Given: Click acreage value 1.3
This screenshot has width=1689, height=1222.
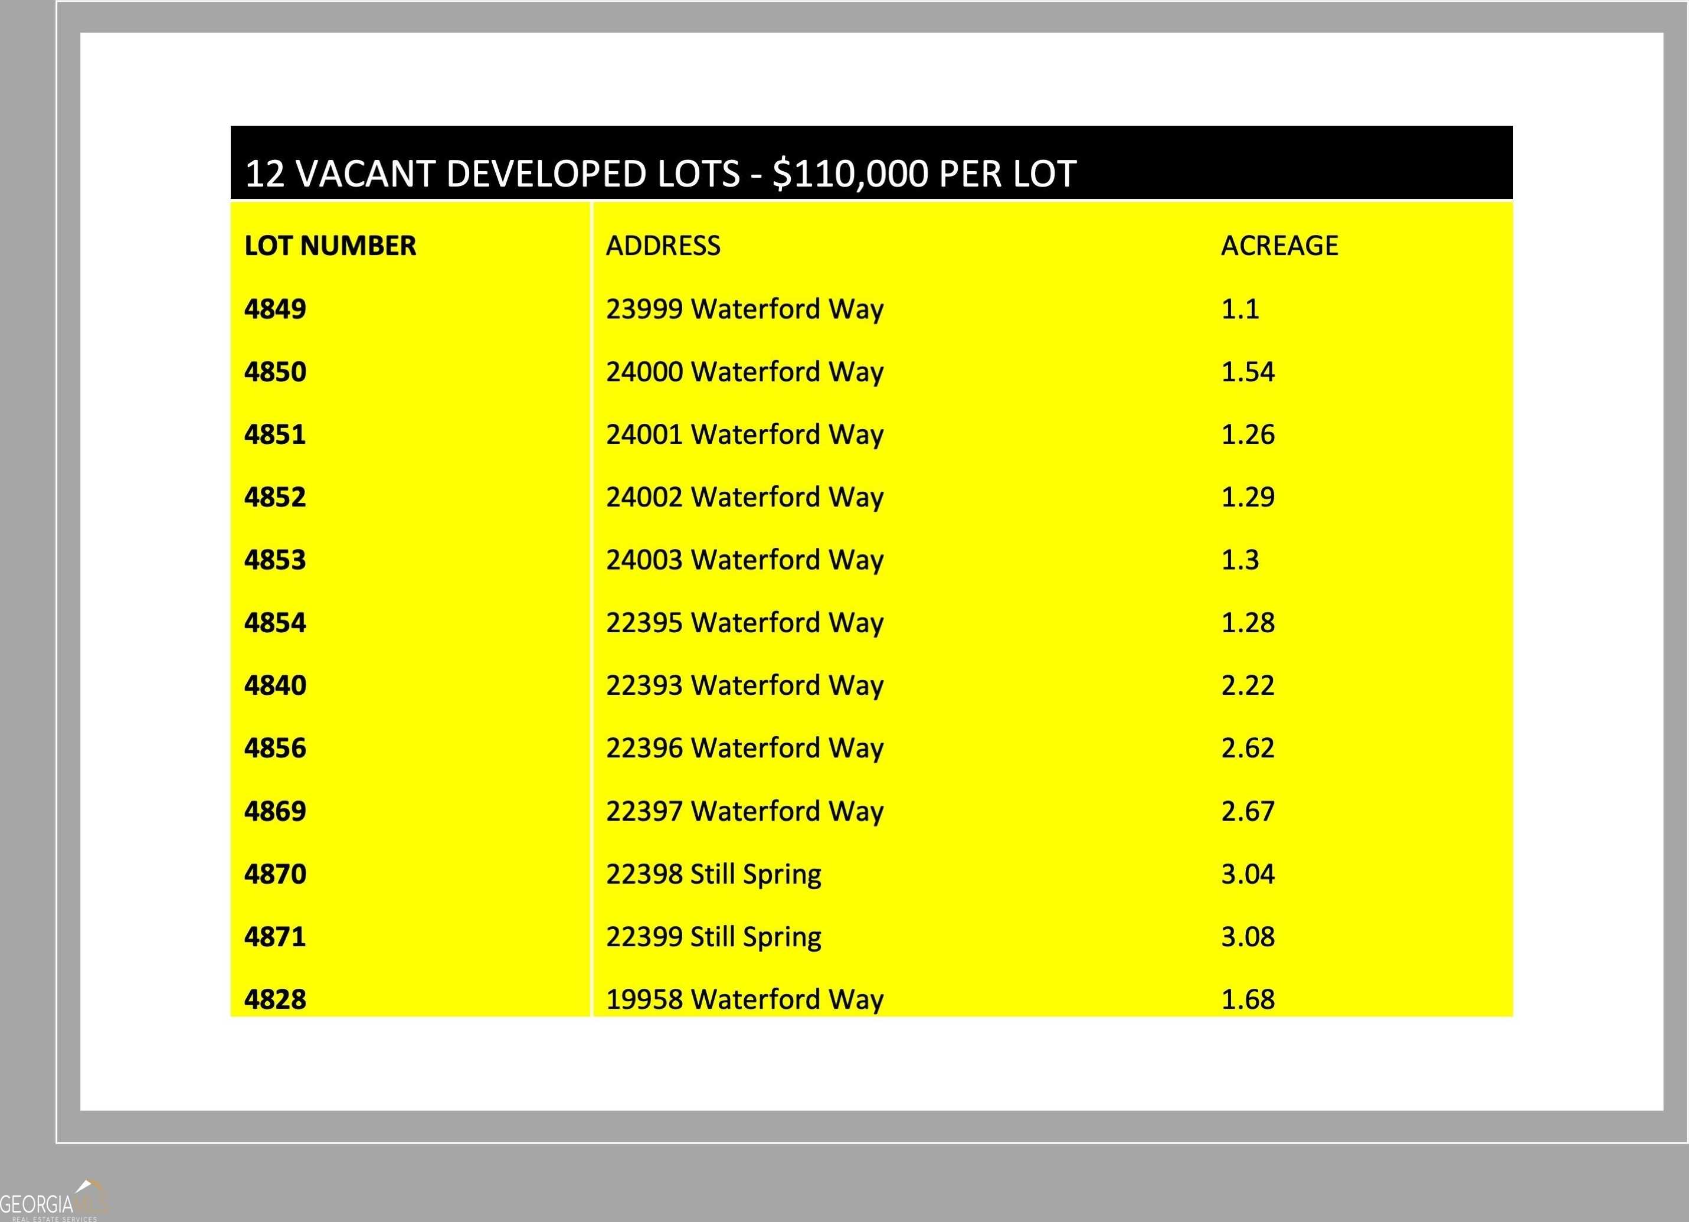Looking at the screenshot, I should click(x=1239, y=560).
